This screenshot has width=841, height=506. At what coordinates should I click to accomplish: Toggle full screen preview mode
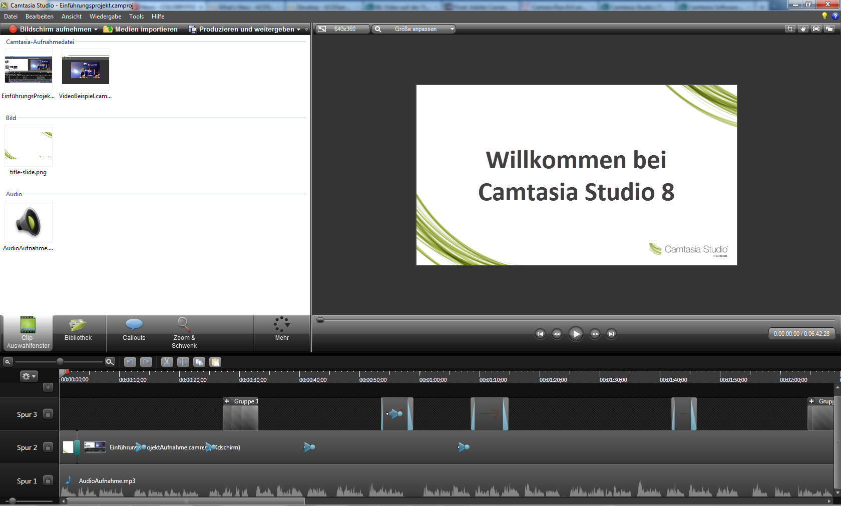tap(816, 29)
